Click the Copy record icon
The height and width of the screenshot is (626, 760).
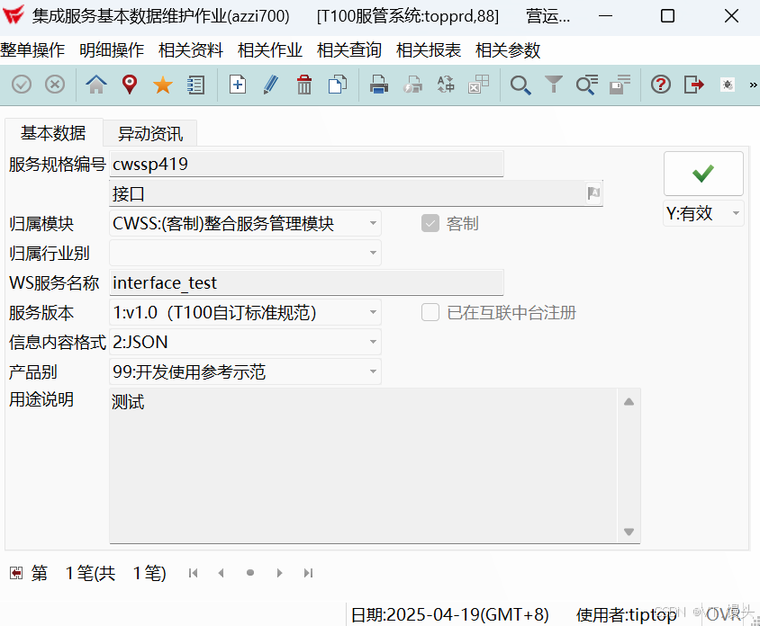(x=339, y=84)
